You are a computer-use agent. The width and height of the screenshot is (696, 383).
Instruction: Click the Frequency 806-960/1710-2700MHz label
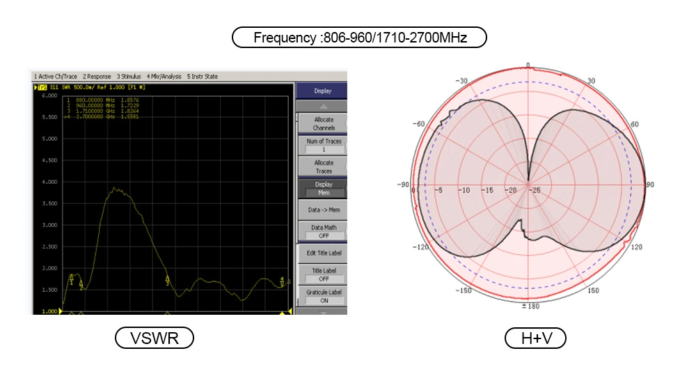(x=360, y=38)
